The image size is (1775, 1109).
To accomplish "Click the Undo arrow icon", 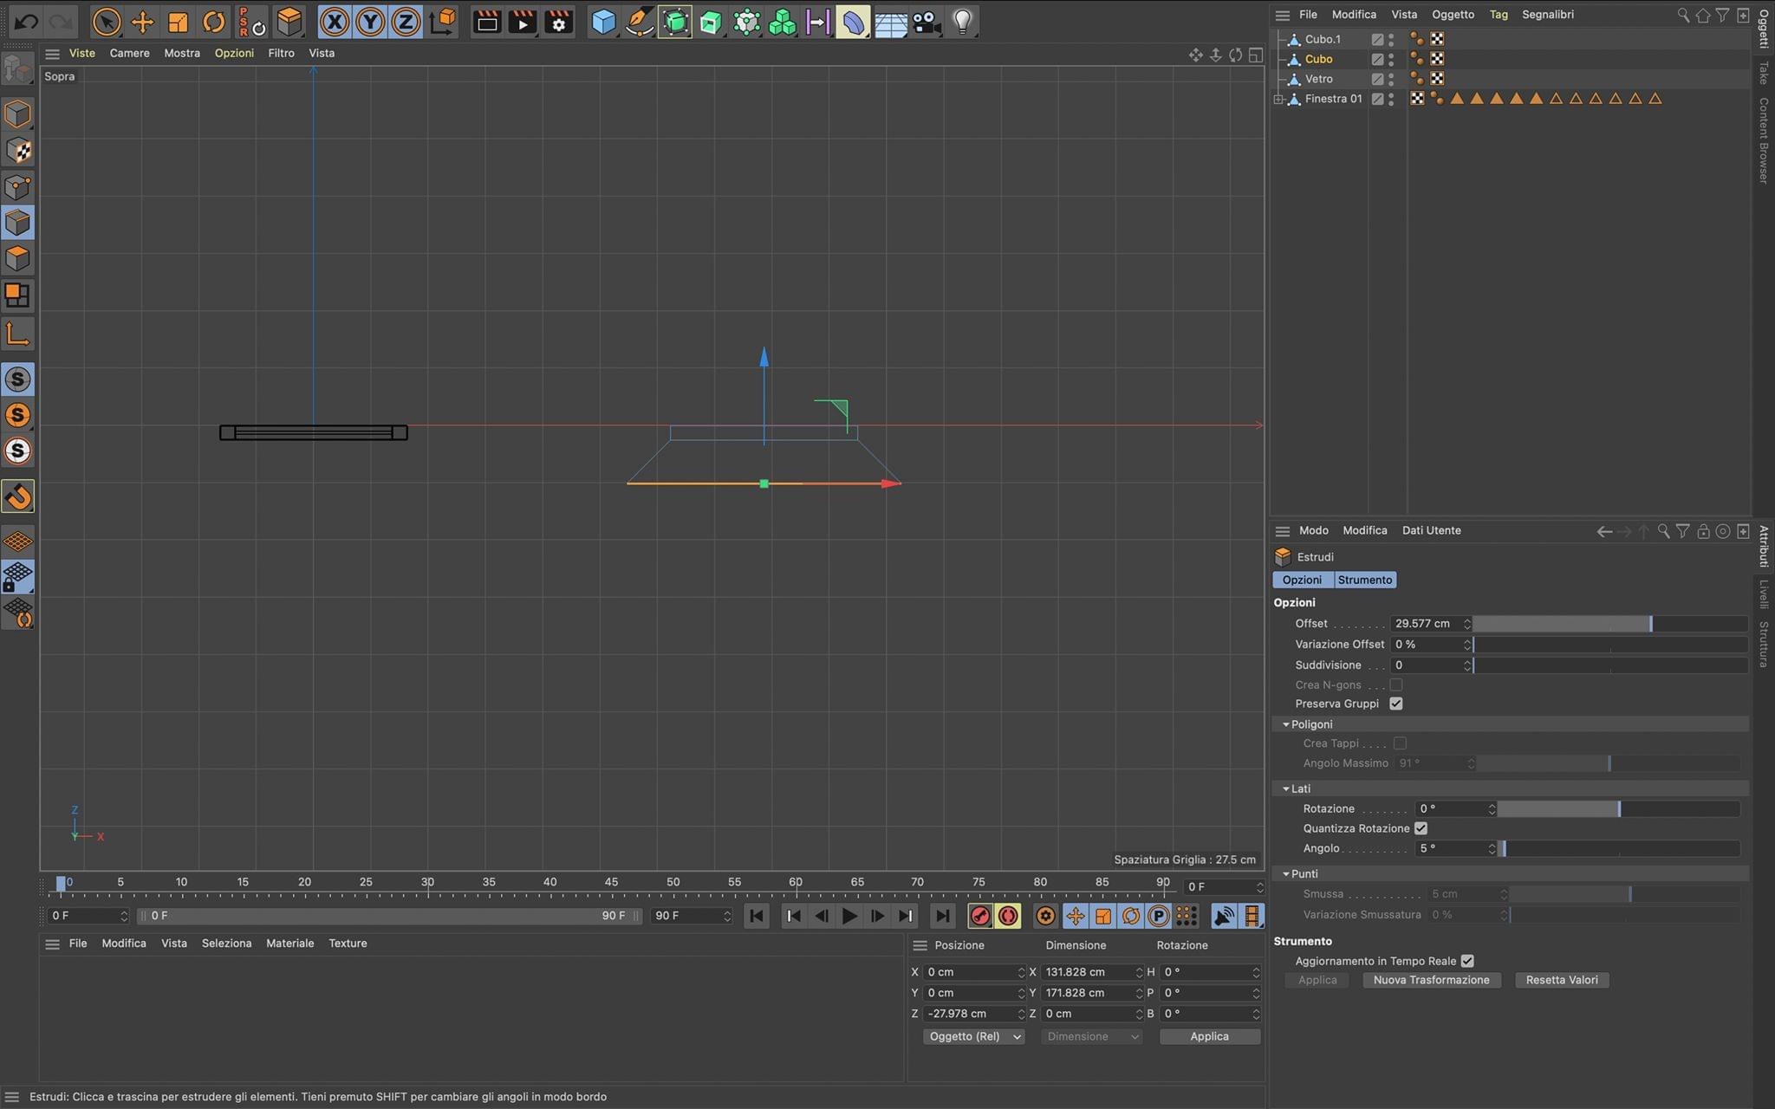I will [x=26, y=22].
